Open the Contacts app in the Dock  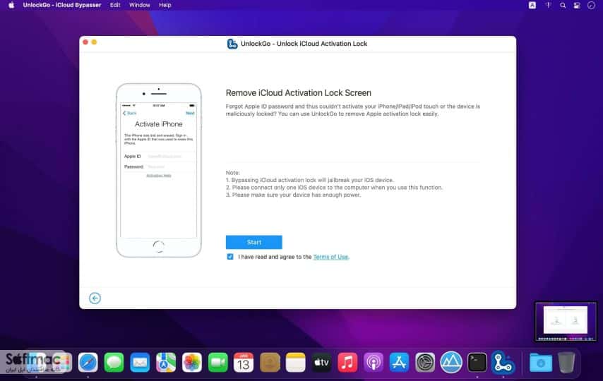tap(270, 362)
